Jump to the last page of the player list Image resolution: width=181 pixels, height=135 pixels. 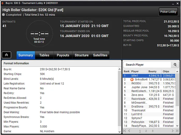tap(177, 131)
